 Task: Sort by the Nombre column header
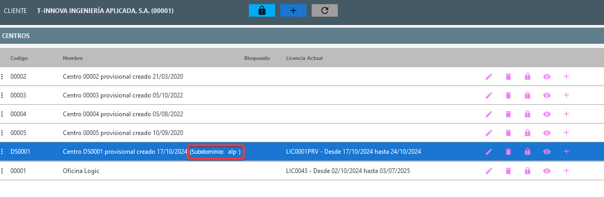point(73,58)
